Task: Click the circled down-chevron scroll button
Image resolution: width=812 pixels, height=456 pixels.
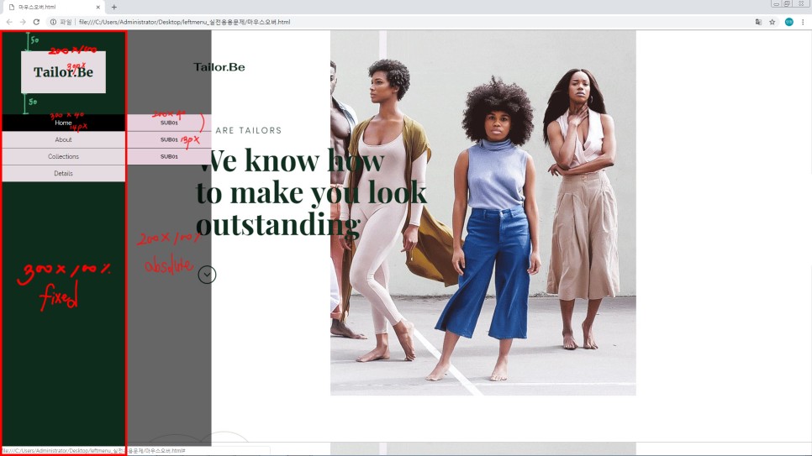Action: pyautogui.click(x=208, y=275)
